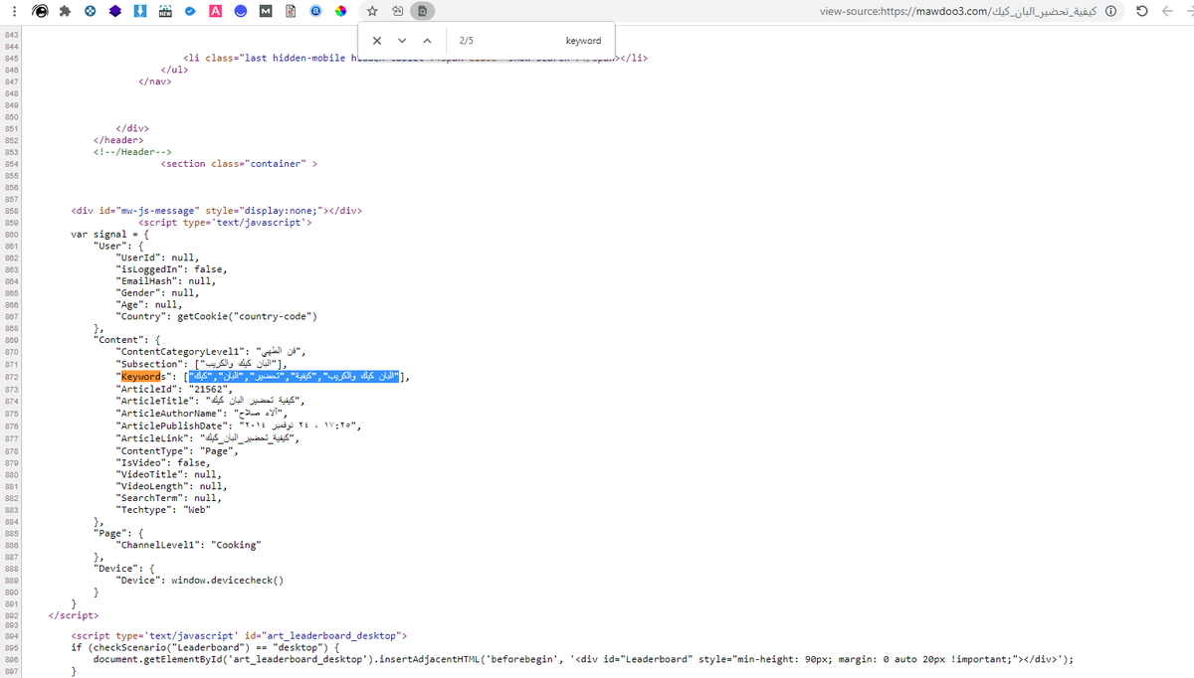The width and height of the screenshot is (1194, 678).
Task: Click the blue checkmark badge extension icon
Action: coord(190,11)
